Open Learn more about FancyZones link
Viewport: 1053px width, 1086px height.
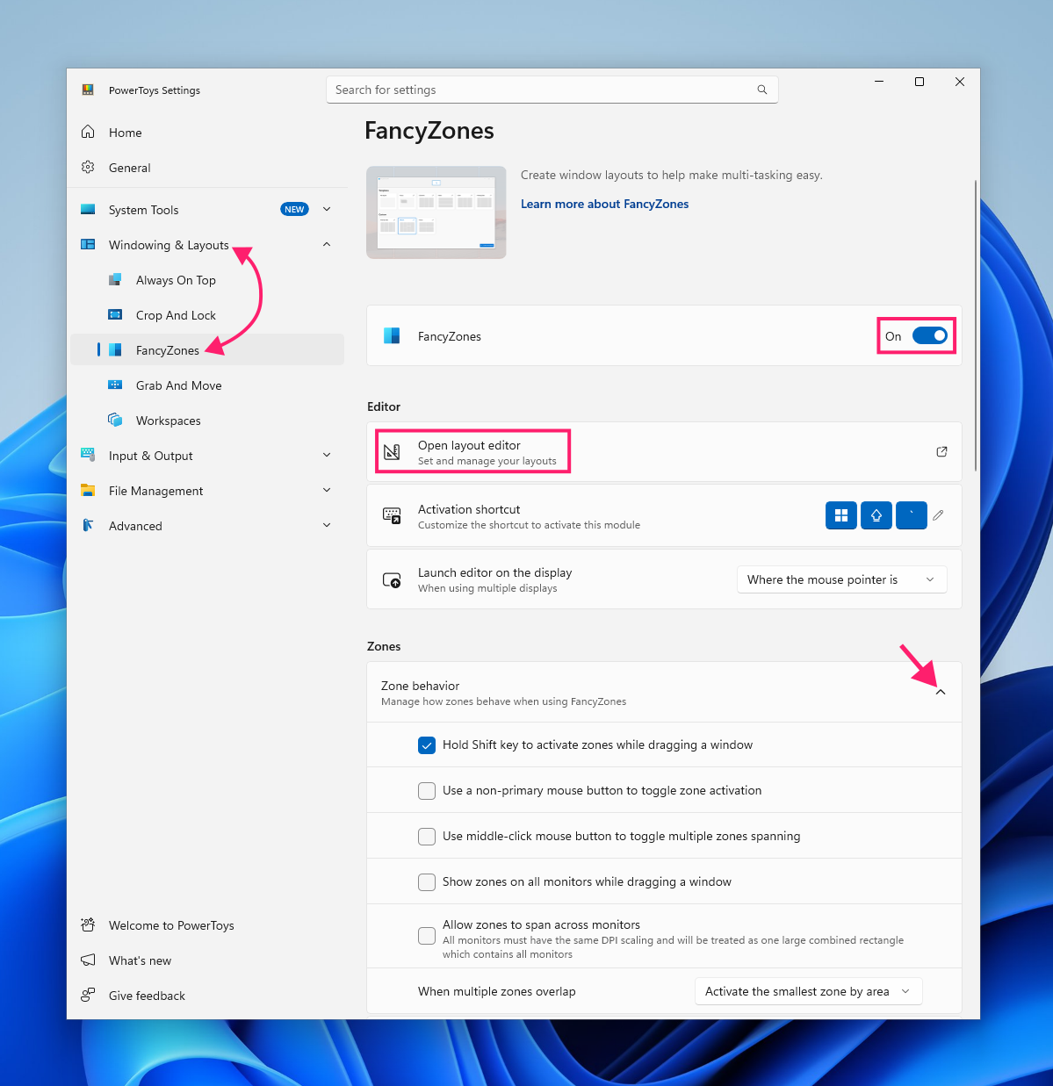(604, 204)
